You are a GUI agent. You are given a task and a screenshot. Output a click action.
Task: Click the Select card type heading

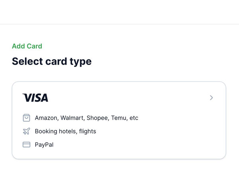[52, 61]
